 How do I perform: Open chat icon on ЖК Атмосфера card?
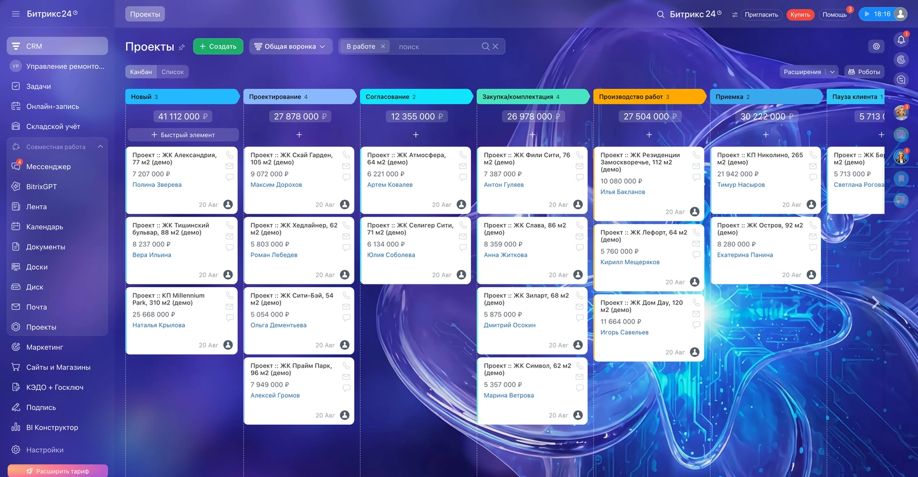click(463, 177)
